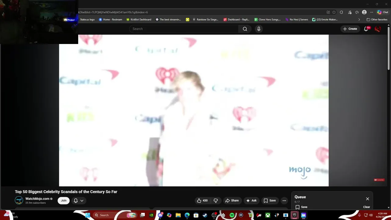Open the Copilot app from the taskbar
Screen dimensions: 391x220
(169, 215)
